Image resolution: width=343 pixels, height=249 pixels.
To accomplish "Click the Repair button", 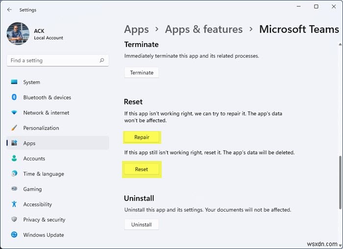I will pyautogui.click(x=142, y=137).
